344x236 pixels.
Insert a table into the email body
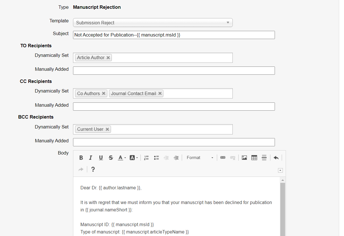pyautogui.click(x=254, y=158)
